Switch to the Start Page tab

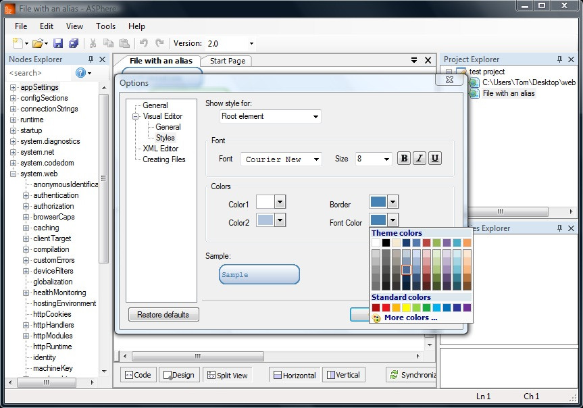pyautogui.click(x=227, y=61)
